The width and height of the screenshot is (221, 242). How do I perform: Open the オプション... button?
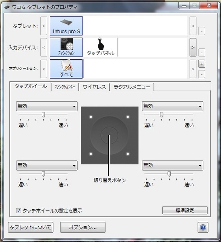click(83, 227)
